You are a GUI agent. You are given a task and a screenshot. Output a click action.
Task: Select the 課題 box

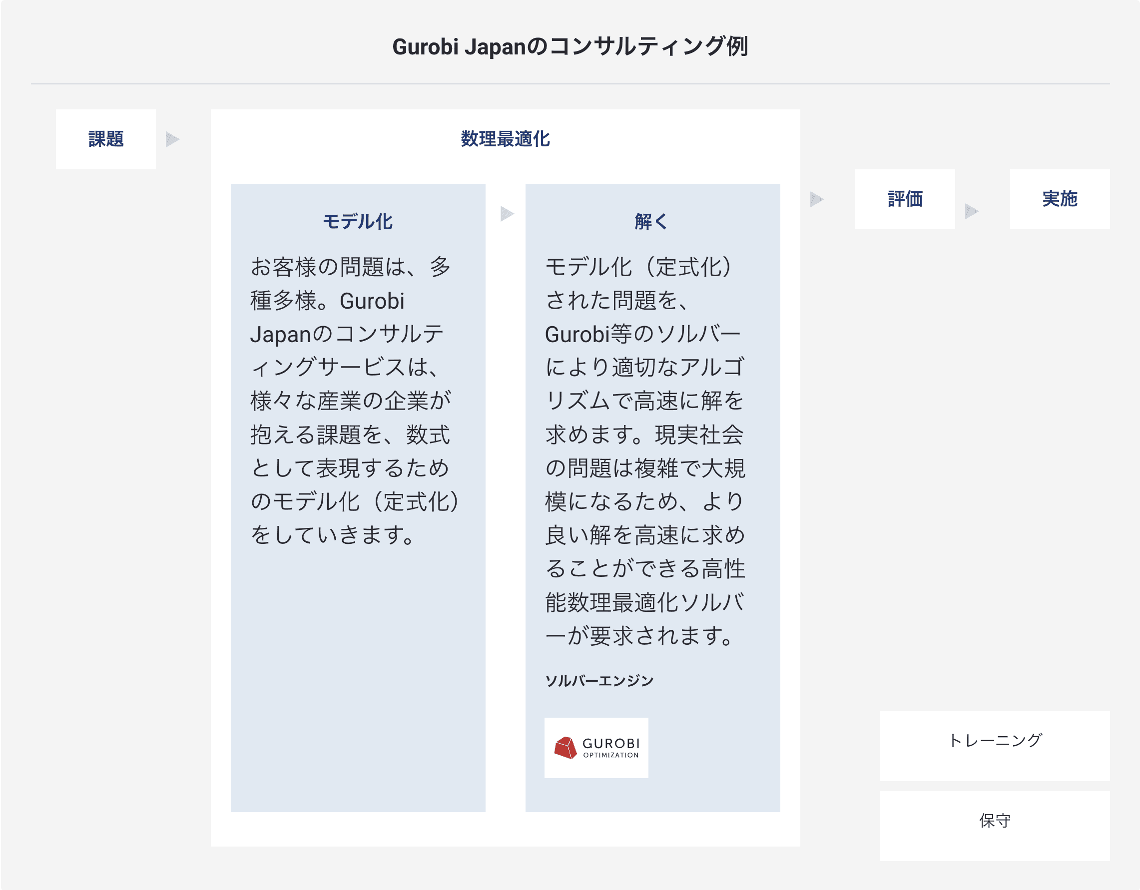point(106,139)
